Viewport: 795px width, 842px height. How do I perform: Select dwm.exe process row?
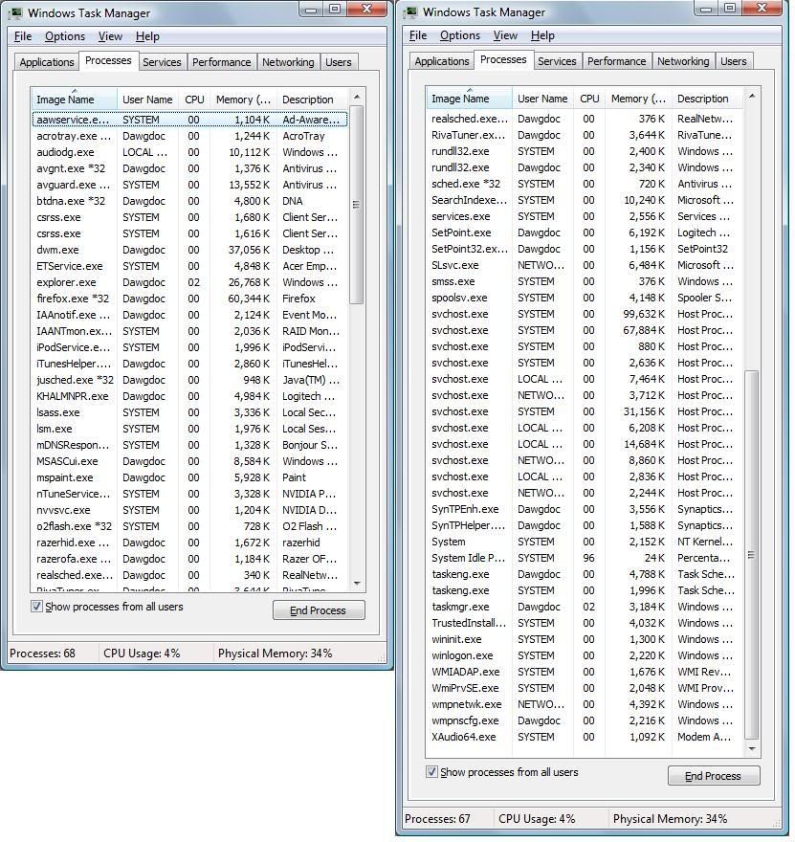point(190,250)
